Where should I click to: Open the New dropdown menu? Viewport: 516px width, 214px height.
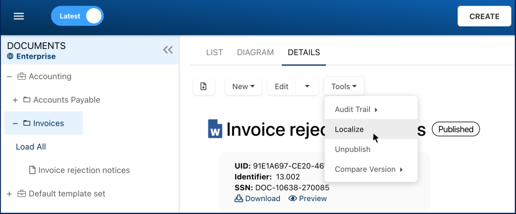tap(244, 87)
